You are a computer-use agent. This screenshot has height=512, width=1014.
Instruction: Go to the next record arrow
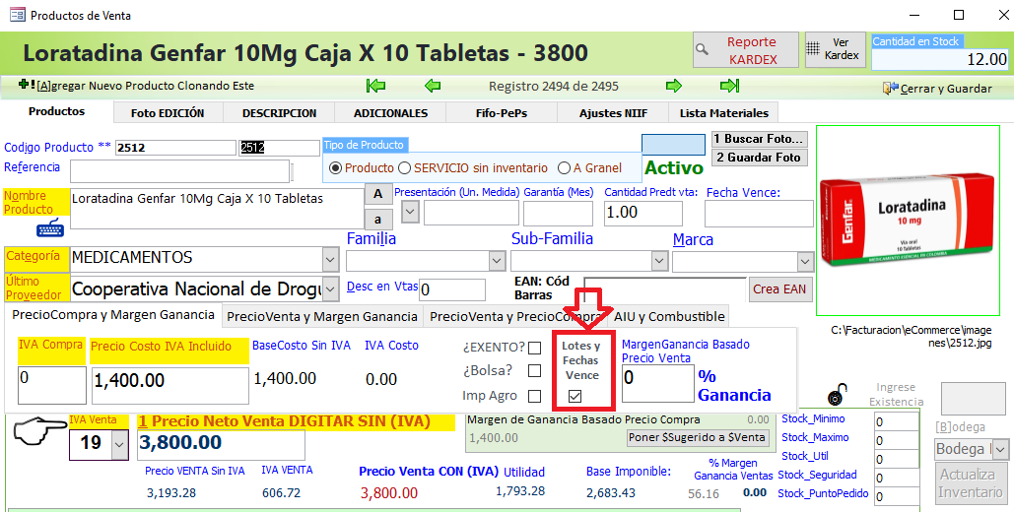tap(674, 86)
